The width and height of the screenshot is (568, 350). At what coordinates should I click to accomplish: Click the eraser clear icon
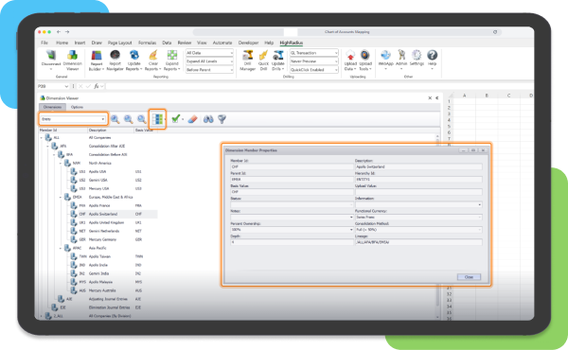click(193, 119)
